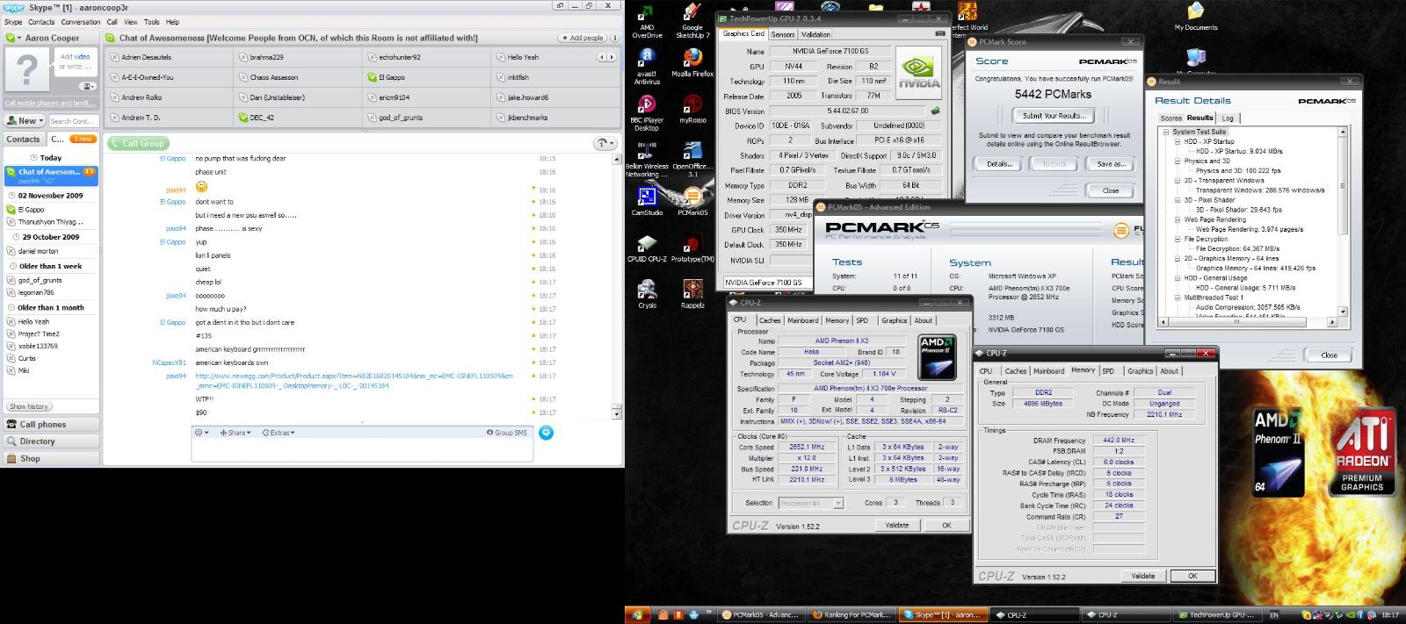The image size is (1406, 624).
Task: Click Skype Search Contacts field
Action: coord(72,120)
